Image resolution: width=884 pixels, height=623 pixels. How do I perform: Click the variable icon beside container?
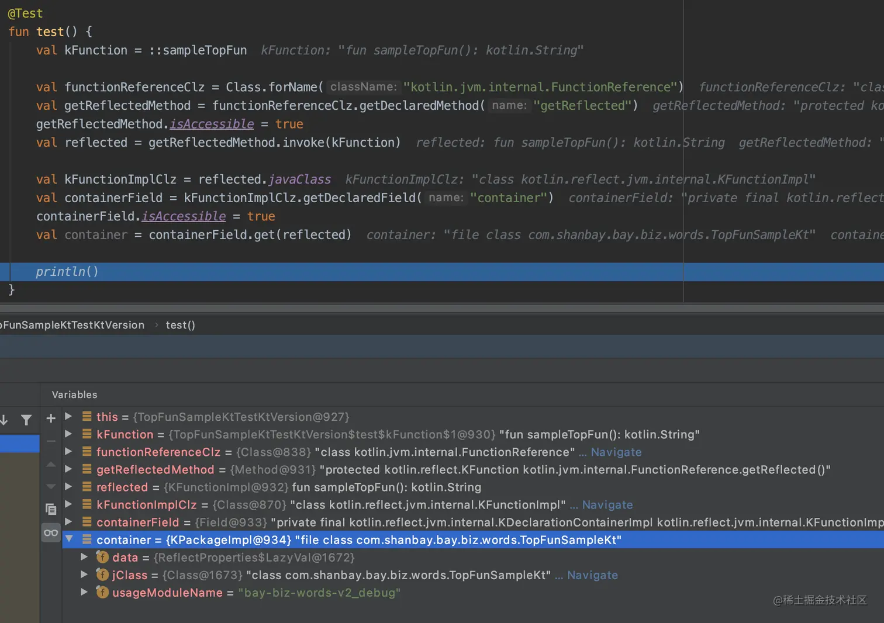[87, 539]
